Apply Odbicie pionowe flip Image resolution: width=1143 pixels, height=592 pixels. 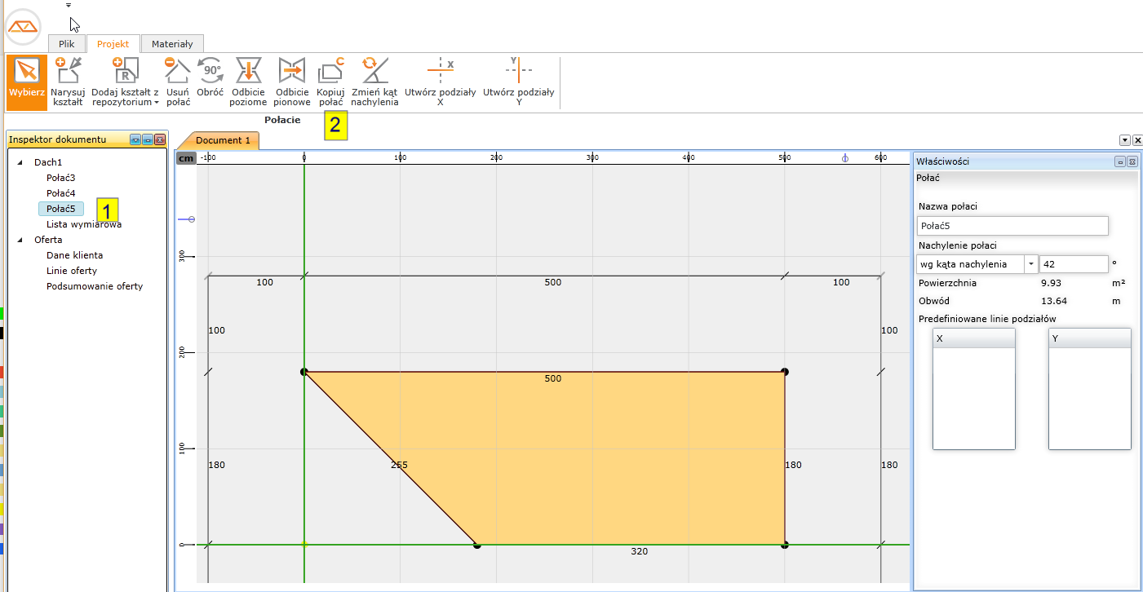(x=291, y=82)
